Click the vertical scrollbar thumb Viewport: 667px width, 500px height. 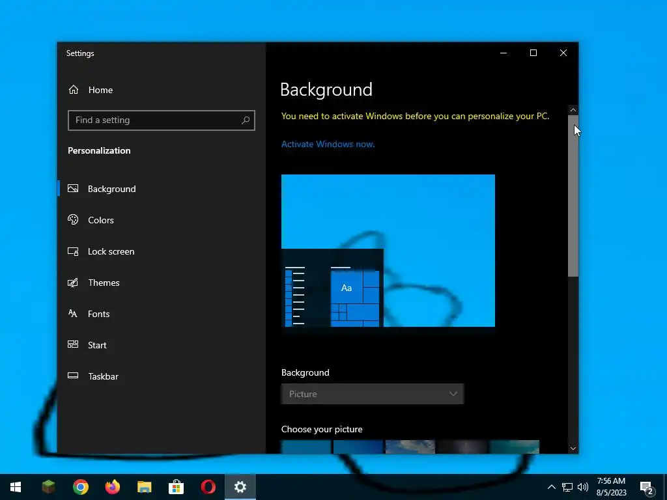coord(573,196)
